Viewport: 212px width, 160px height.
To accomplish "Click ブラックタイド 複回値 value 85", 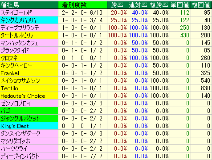I will tap(207, 50).
